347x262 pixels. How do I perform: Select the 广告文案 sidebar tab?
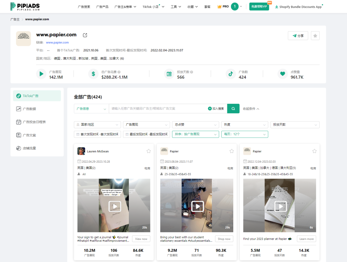(x=37, y=135)
